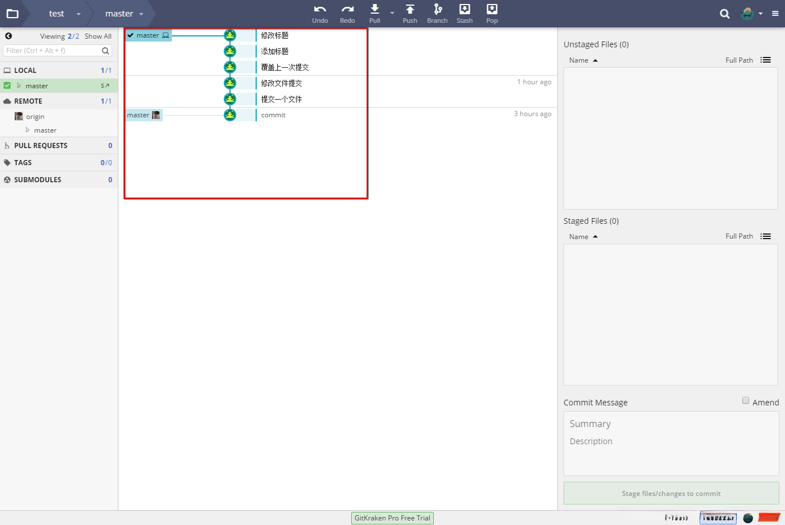Open Unstaged Files view options list icon

tap(766, 60)
